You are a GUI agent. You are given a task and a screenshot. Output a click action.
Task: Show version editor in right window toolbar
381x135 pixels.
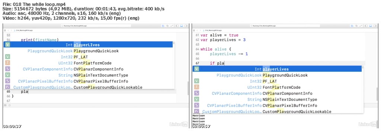point(361,26)
